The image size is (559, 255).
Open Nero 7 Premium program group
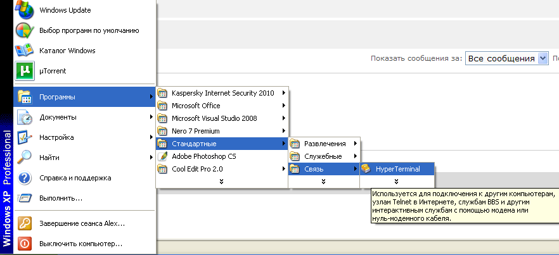pos(196,131)
